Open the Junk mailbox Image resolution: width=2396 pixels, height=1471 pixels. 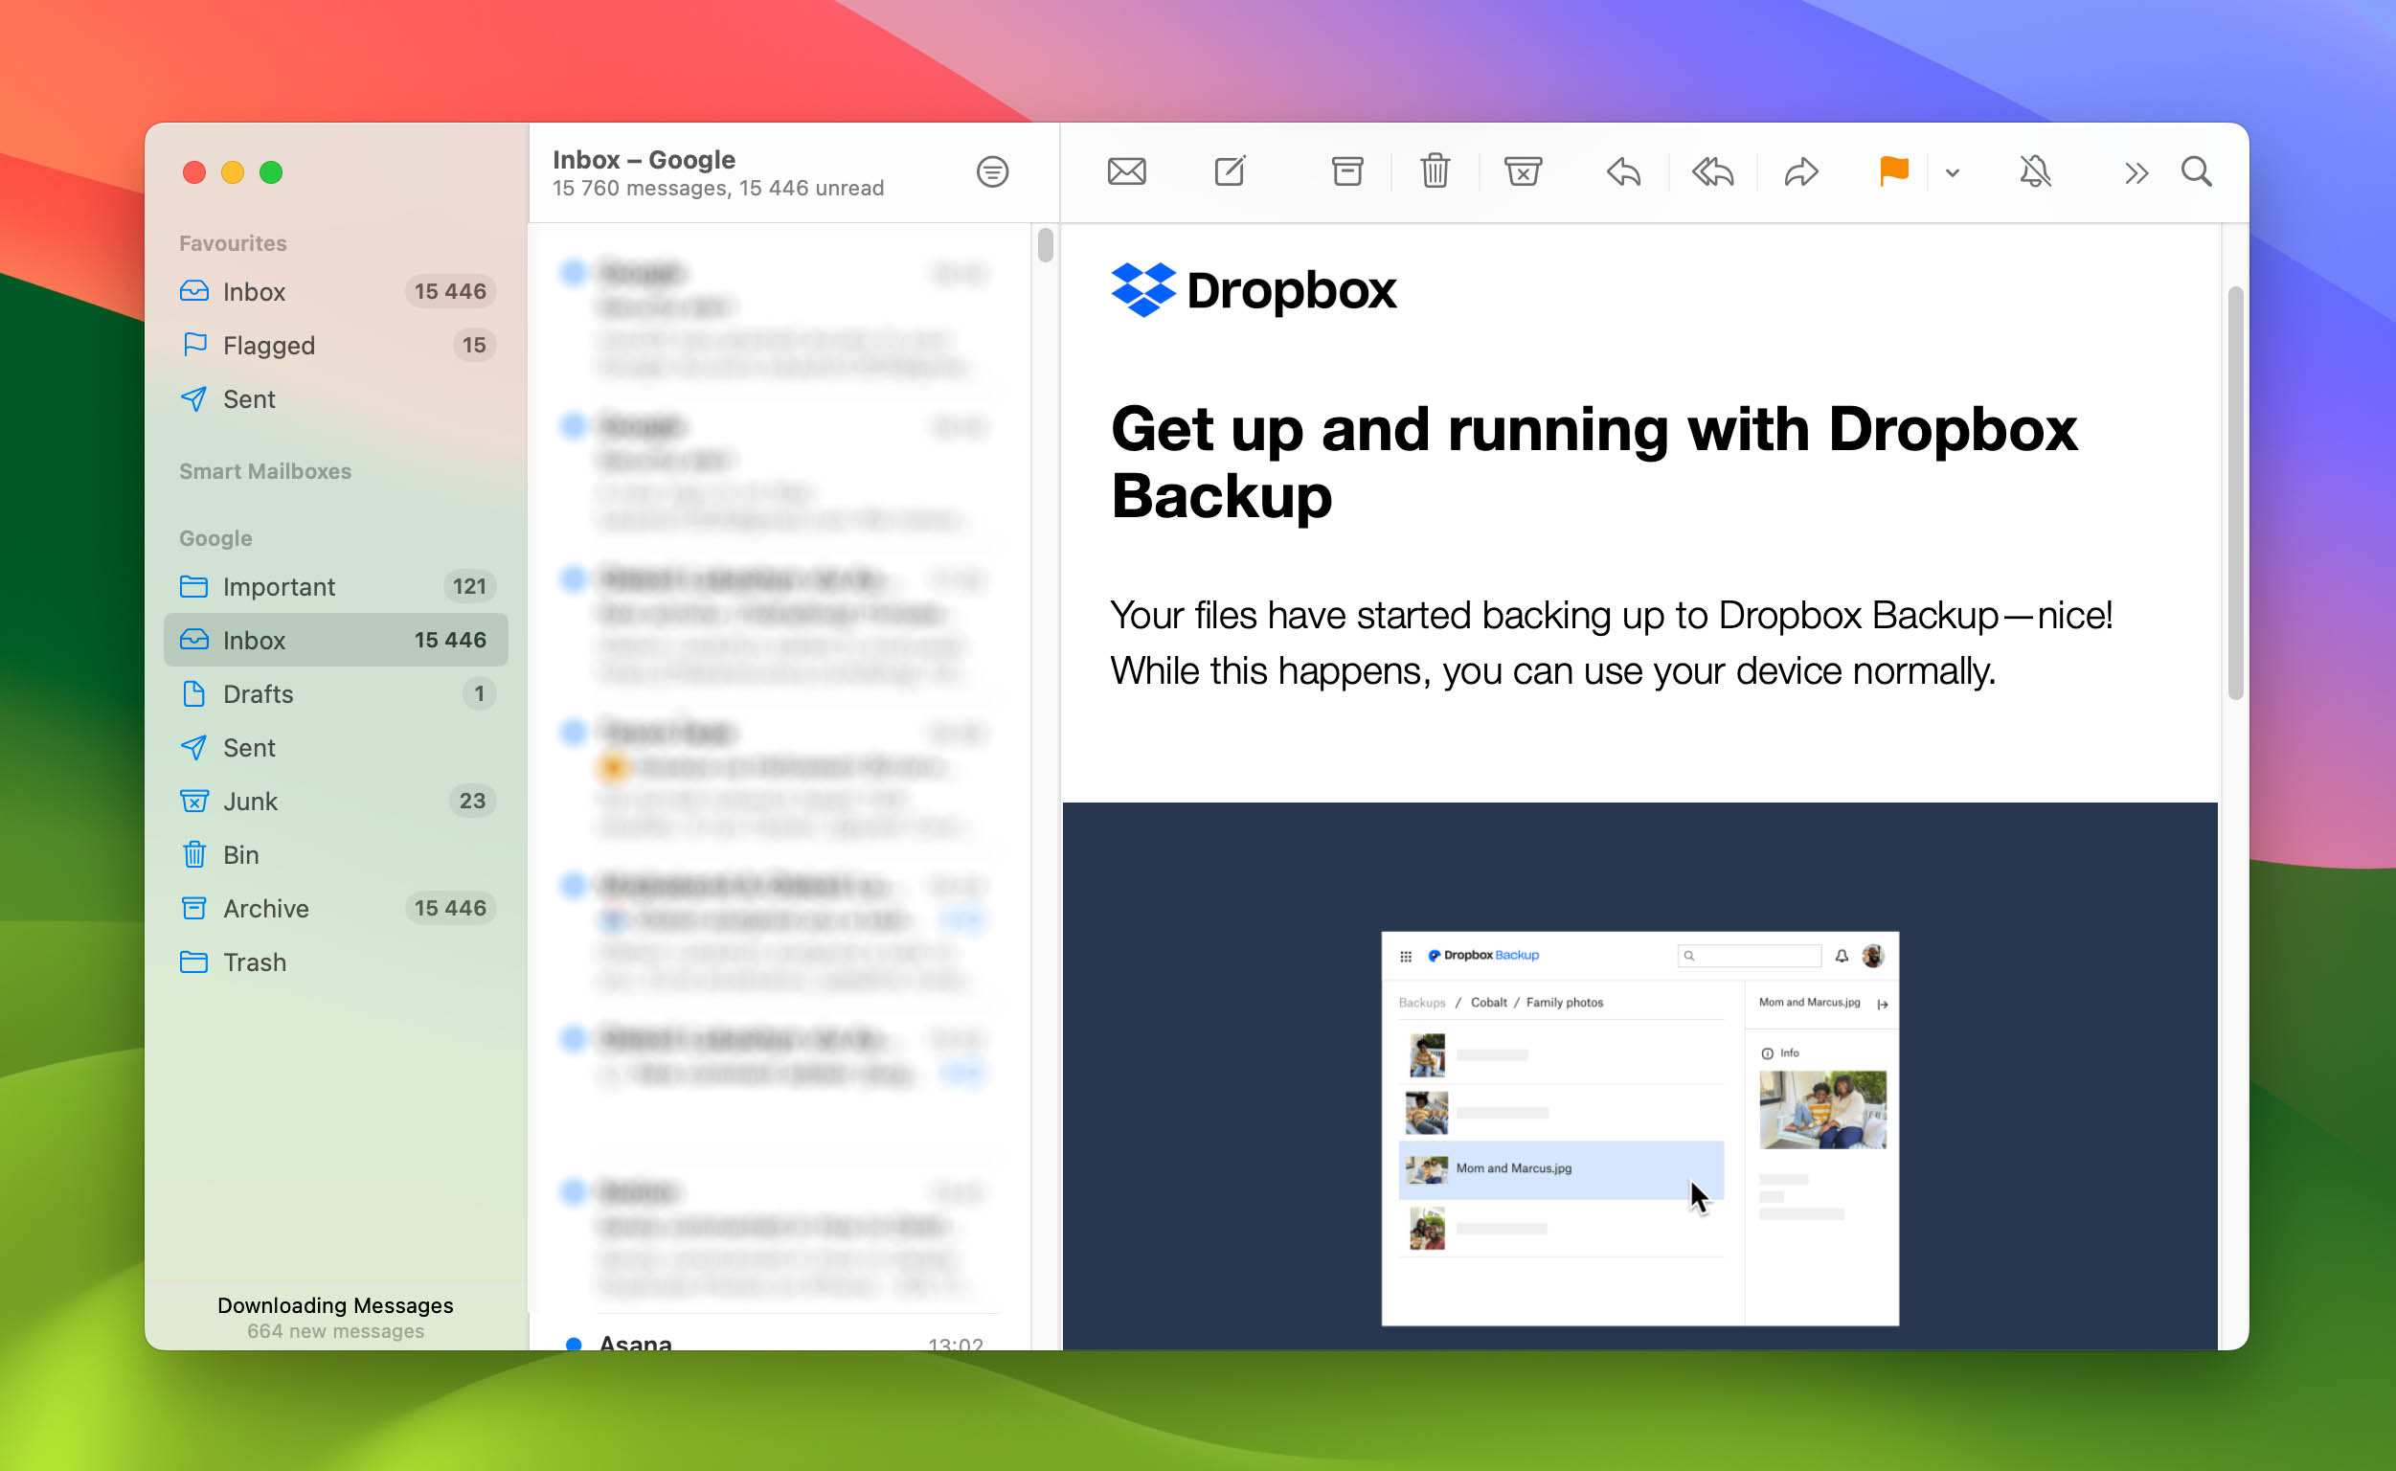(x=335, y=801)
